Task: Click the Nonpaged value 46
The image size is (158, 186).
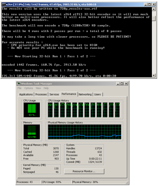Action: [57, 172]
